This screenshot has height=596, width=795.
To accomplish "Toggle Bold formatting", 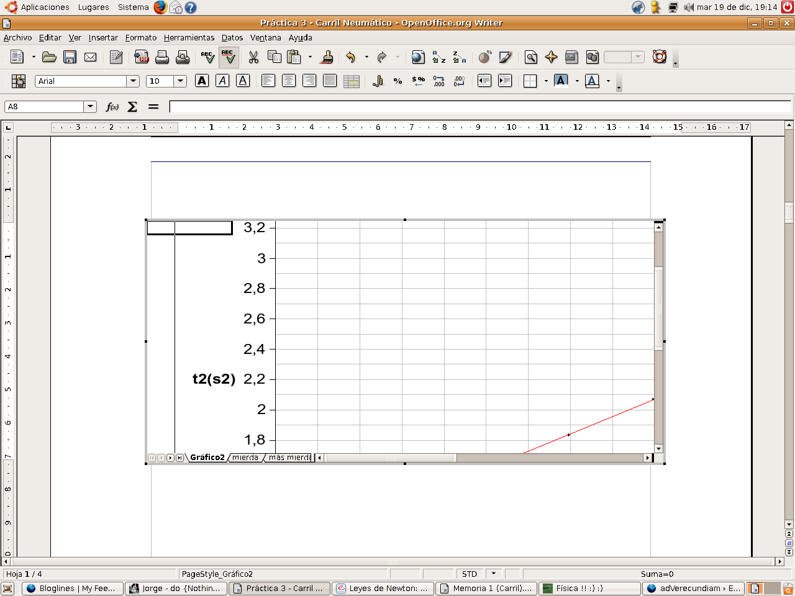I will (202, 81).
